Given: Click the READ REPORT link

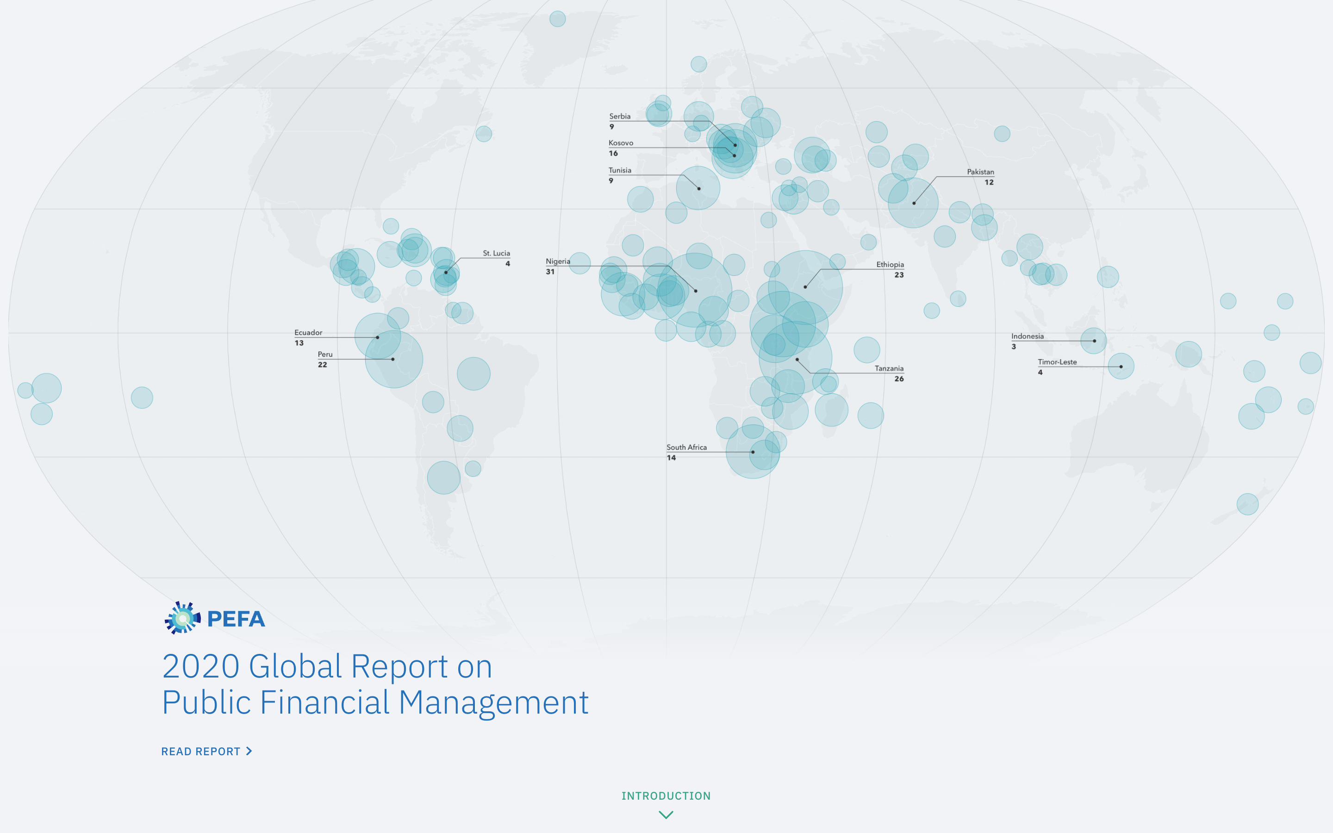Looking at the screenshot, I should tap(201, 752).
